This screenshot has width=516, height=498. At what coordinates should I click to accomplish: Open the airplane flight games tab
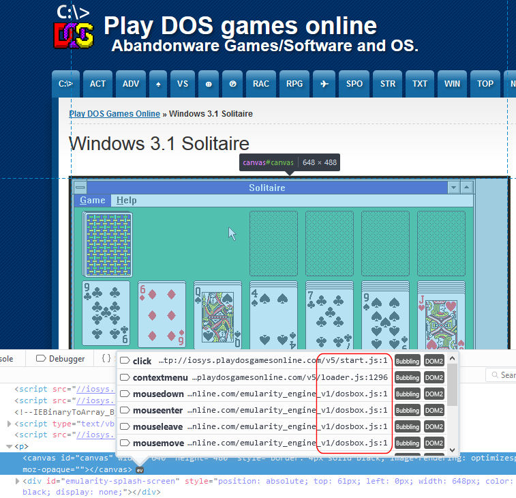point(324,84)
